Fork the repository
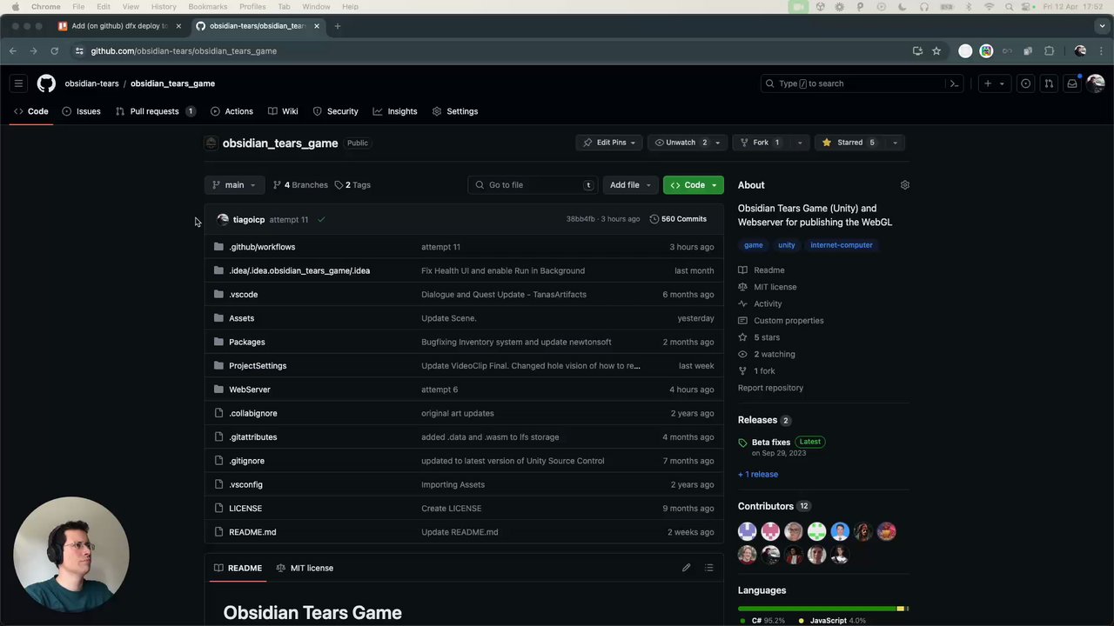Viewport: 1114px width, 626px height. [x=761, y=143]
